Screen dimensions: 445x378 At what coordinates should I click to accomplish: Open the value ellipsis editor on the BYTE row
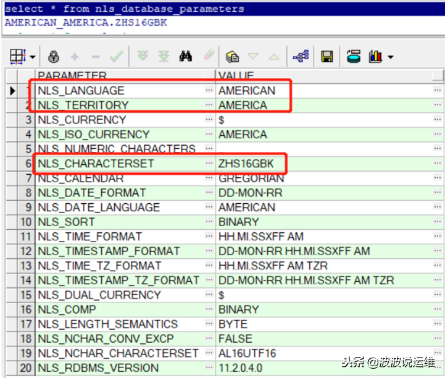coord(438,323)
